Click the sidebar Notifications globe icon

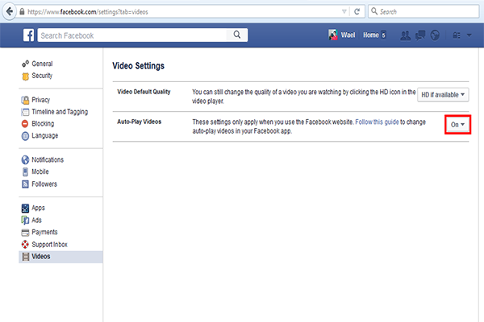pos(25,160)
